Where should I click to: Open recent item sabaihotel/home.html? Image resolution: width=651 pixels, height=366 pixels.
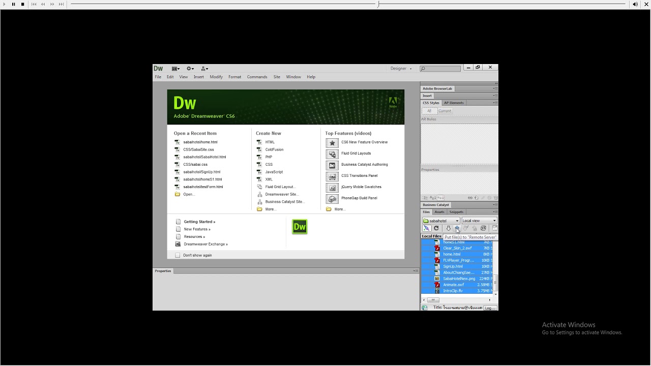click(x=200, y=142)
